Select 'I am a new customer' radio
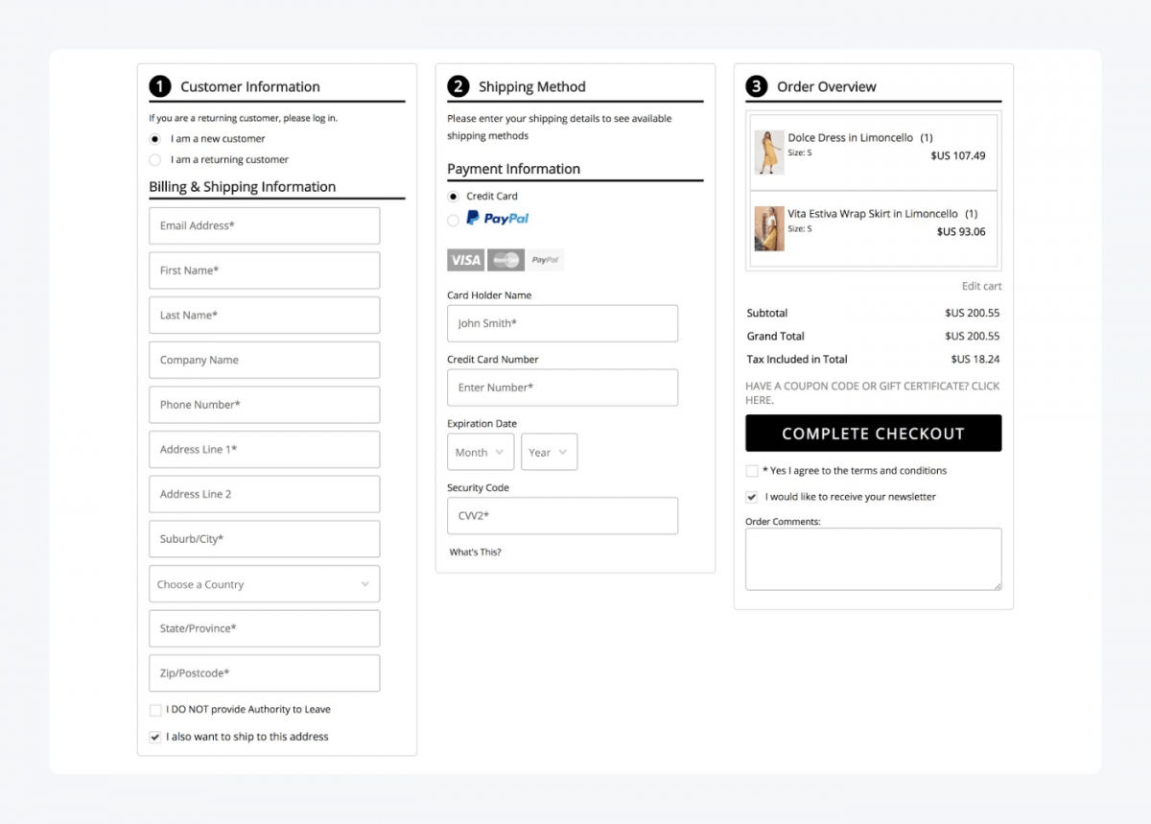Screen dimensions: 1151x824 click(155, 139)
